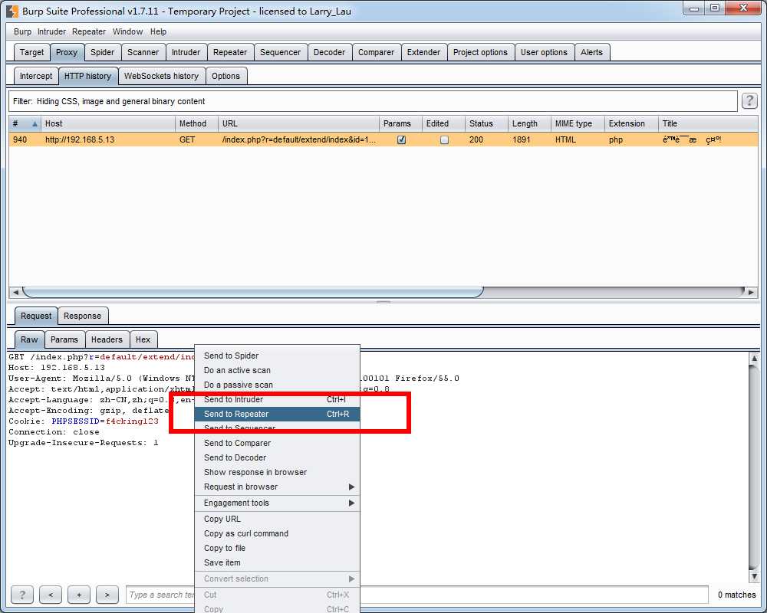This screenshot has width=767, height=613.
Task: Open the proxy Options sub-tab
Action: coord(226,76)
